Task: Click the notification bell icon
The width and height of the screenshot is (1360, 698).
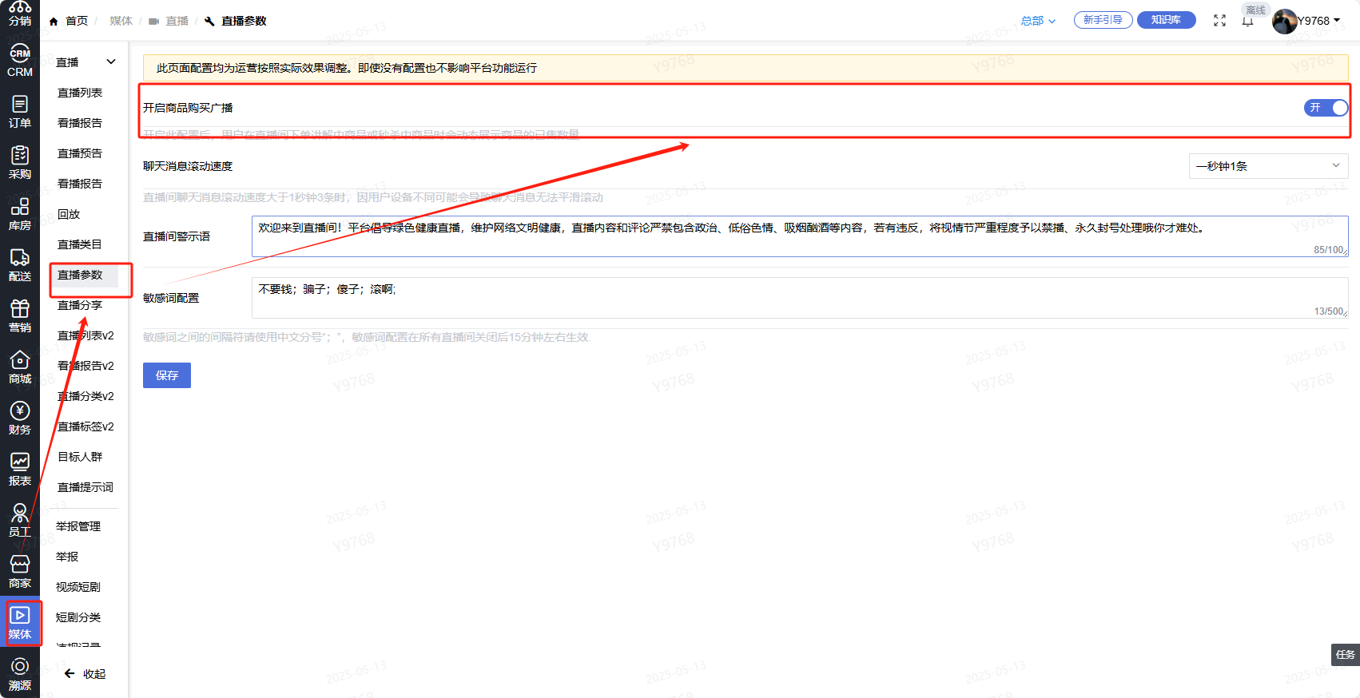Action: (x=1247, y=21)
